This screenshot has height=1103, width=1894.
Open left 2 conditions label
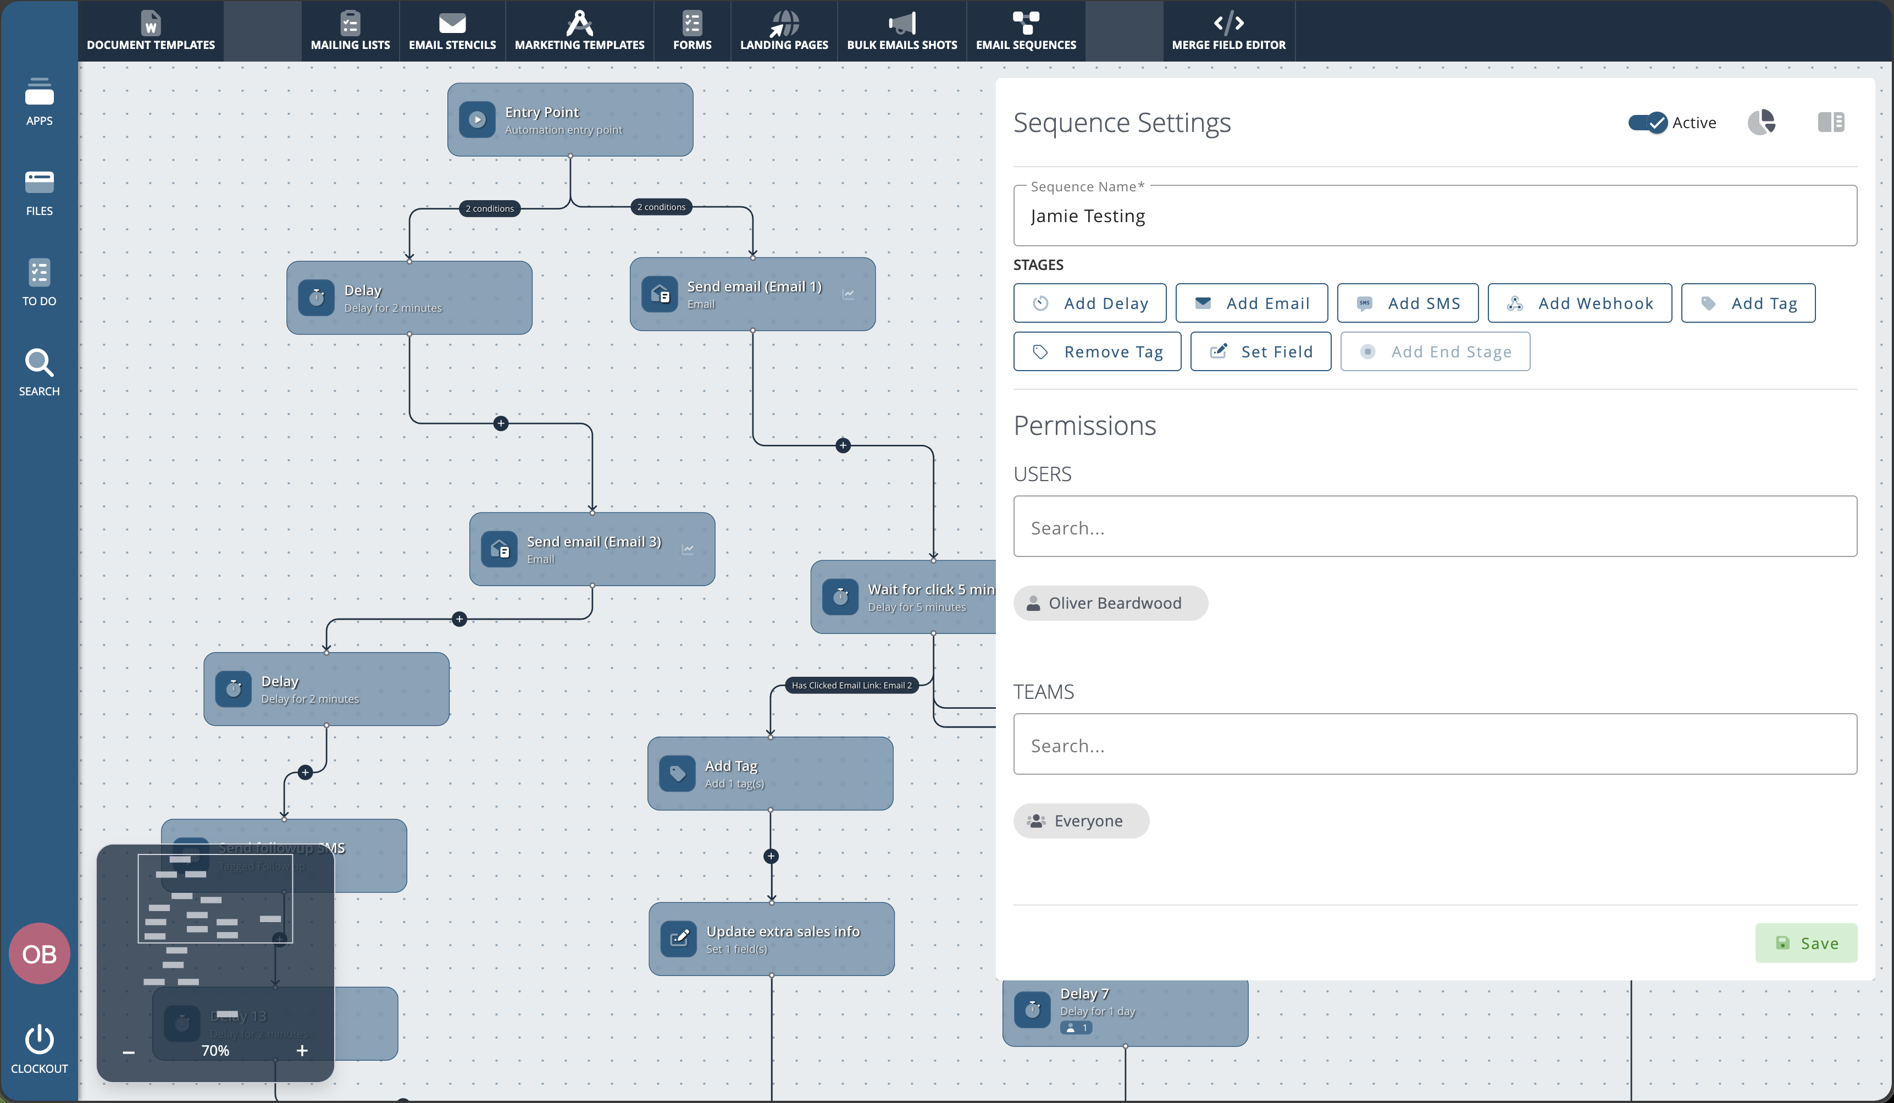[489, 208]
